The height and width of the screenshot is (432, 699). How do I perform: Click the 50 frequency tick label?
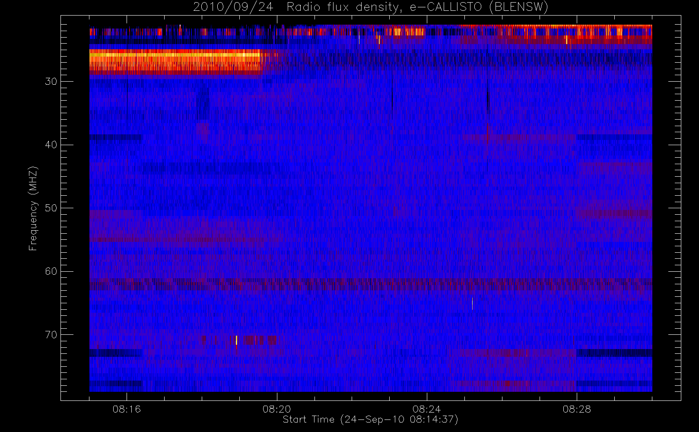[51, 208]
